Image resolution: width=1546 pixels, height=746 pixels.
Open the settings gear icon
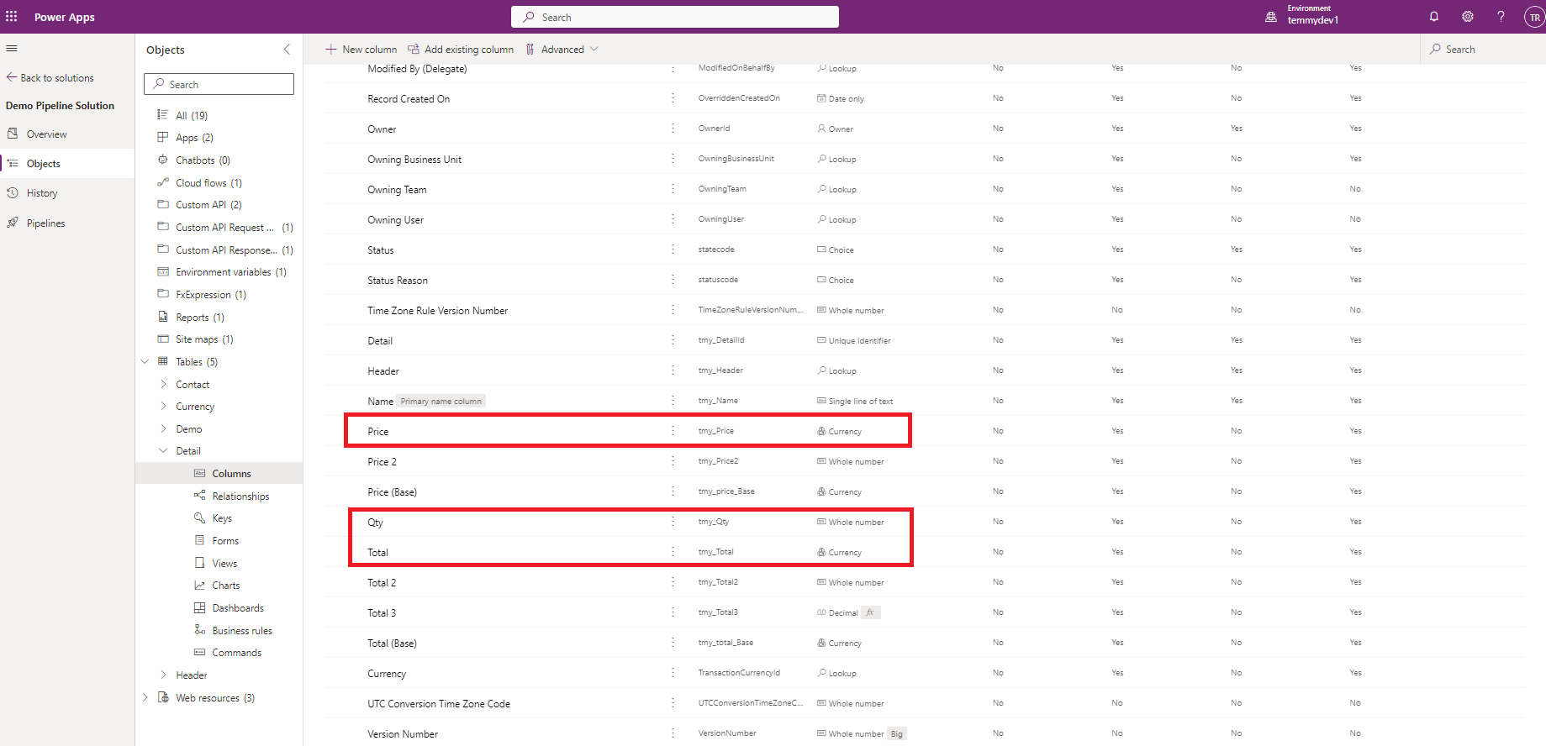click(x=1468, y=17)
